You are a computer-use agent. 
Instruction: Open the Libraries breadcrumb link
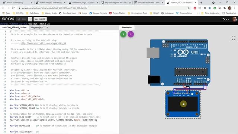coord(4,24)
